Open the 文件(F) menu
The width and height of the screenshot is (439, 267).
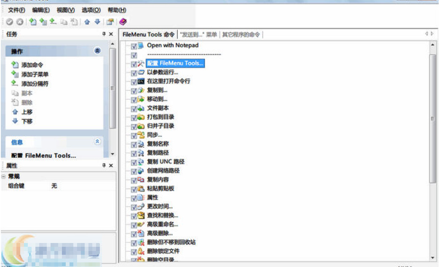[16, 10]
